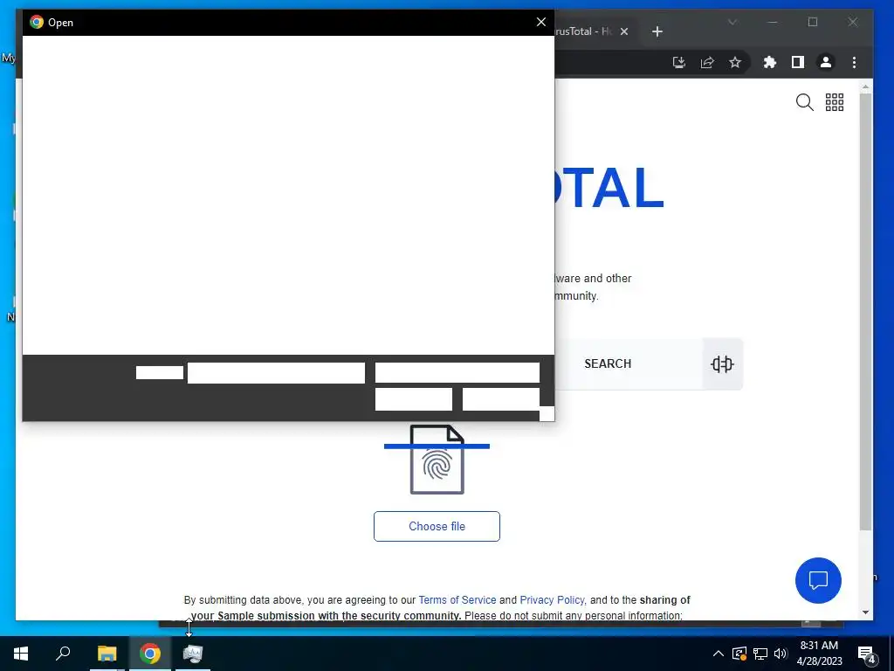Click the page vertical scrollbar thumb
894x671 pixels.
pos(865,311)
